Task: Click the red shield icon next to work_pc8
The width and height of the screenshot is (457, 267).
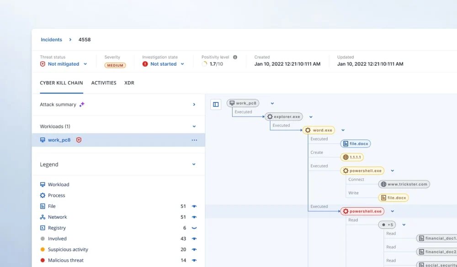Action: coord(79,140)
